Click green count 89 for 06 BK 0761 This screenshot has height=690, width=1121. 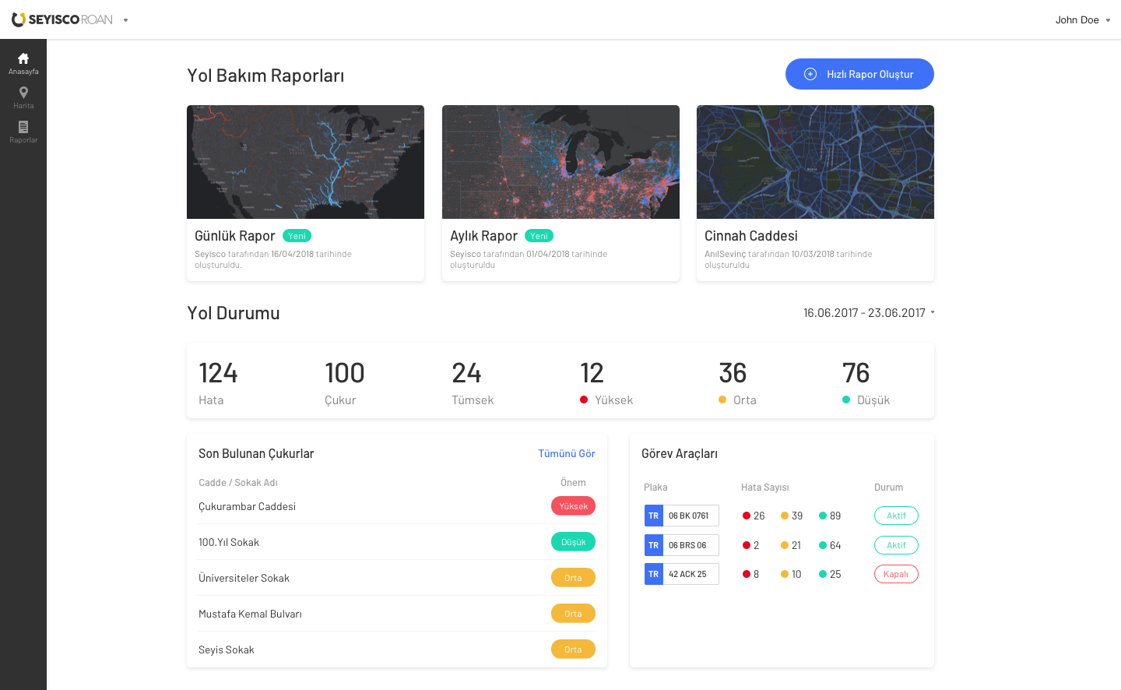(x=830, y=516)
